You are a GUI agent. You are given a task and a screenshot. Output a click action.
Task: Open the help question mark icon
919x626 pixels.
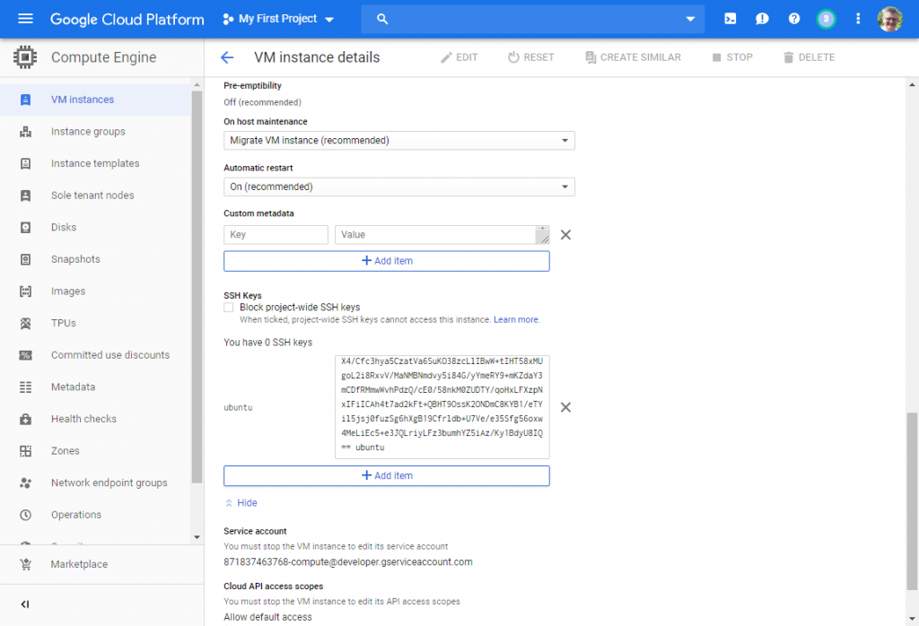[794, 19]
